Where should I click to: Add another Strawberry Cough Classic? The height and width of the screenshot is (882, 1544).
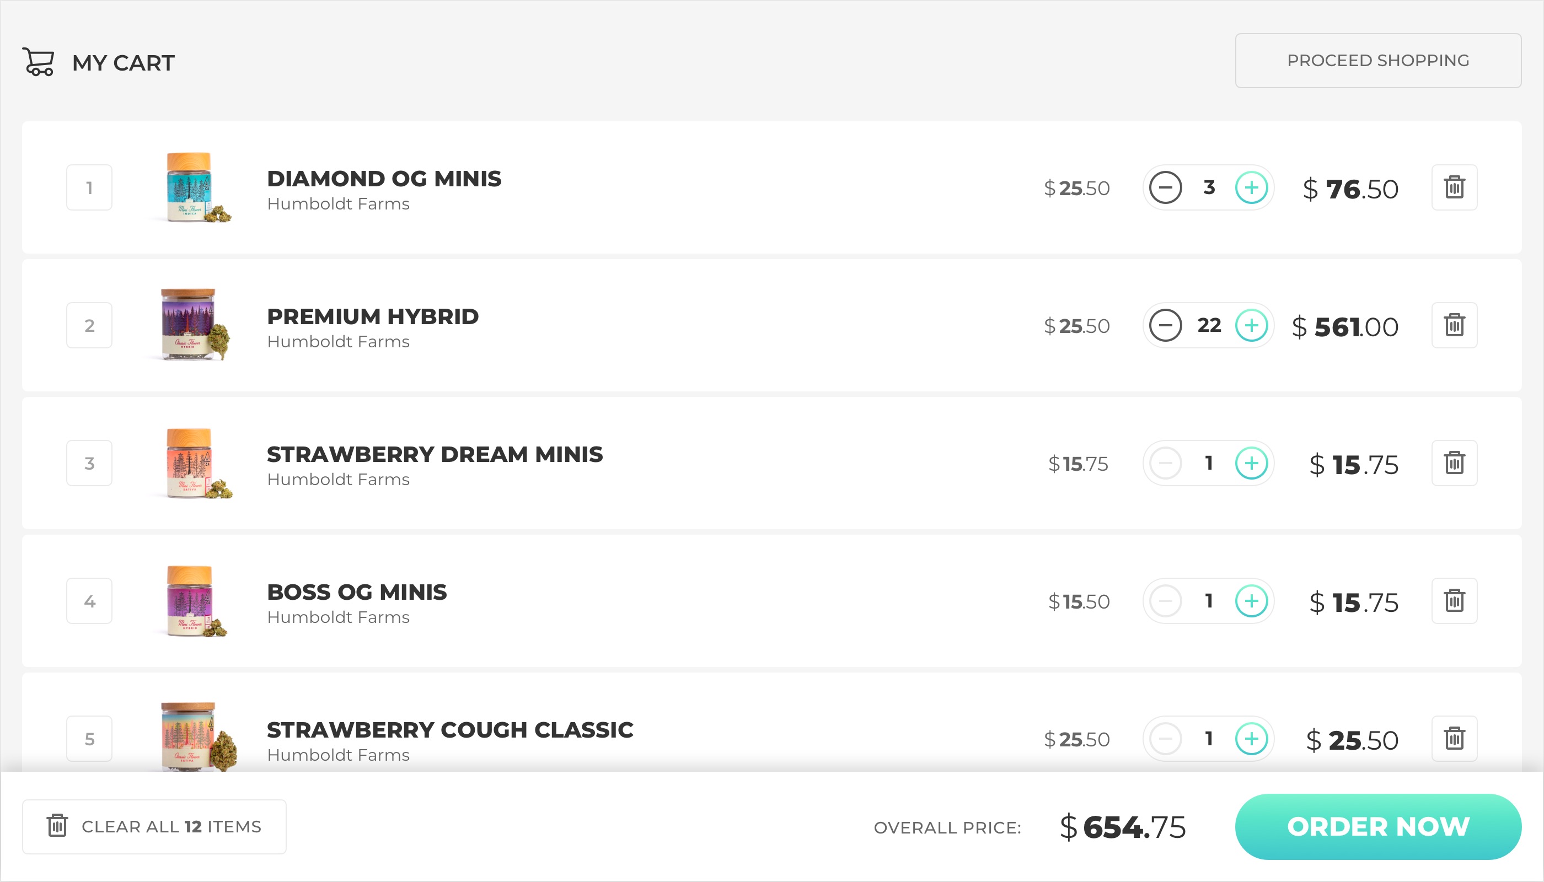click(x=1251, y=739)
